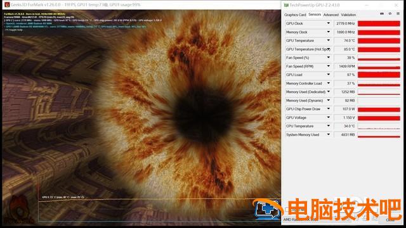Viewport: 406px width, 228px height.
Task: Click the GPU Load red history graph
Action: click(x=379, y=75)
